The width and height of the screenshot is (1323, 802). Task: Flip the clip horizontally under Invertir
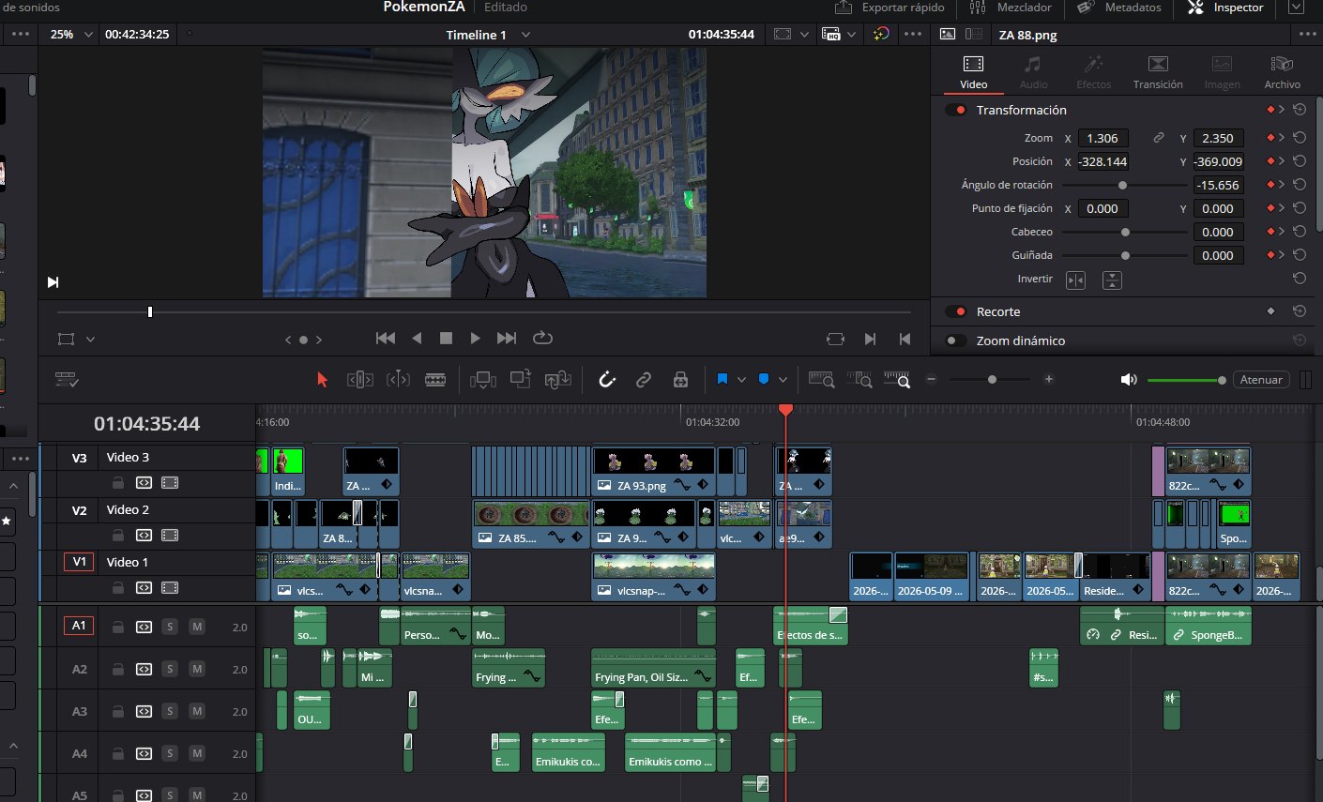coord(1076,280)
